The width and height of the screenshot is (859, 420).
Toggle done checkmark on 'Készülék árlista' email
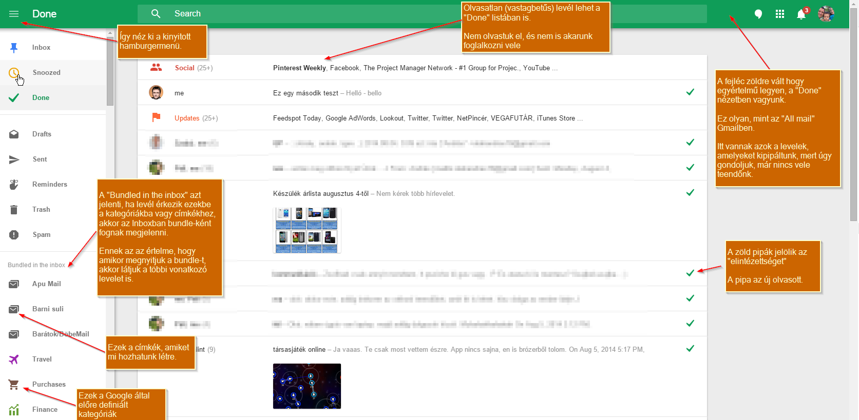click(x=690, y=193)
